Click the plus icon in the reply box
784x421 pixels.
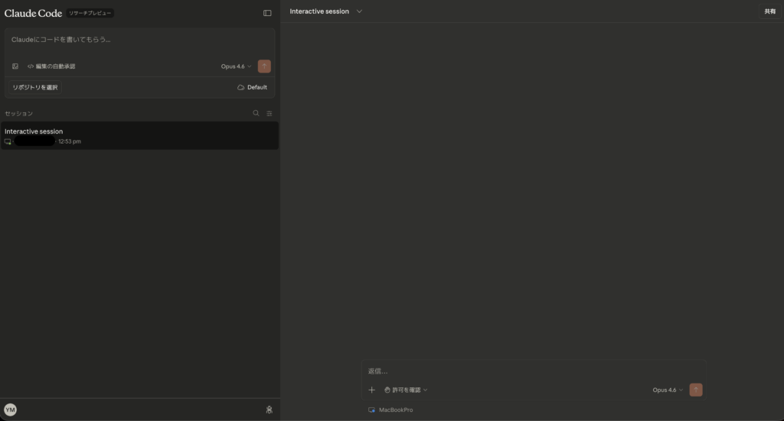[x=372, y=390]
